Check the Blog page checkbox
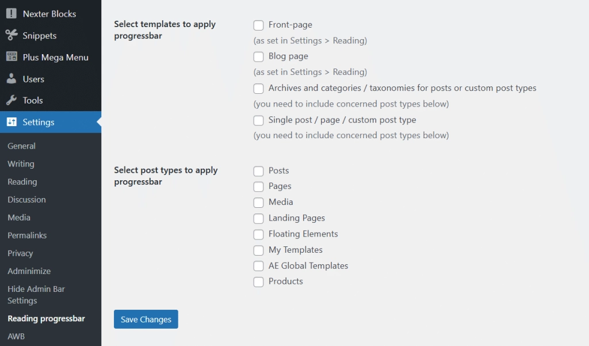 [x=259, y=57]
